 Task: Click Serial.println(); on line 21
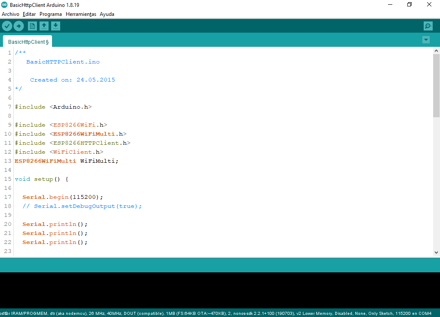(55, 233)
